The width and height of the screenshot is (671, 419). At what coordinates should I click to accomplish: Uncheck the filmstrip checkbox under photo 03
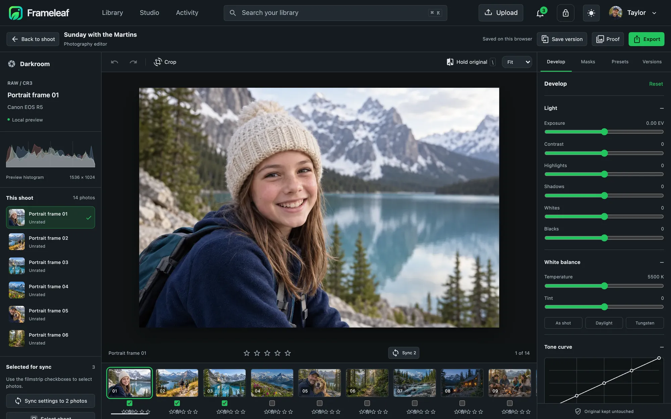(224, 403)
